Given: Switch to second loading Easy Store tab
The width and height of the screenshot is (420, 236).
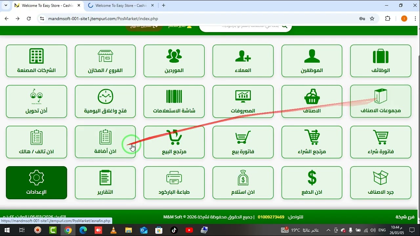Looking at the screenshot, I should (x=121, y=6).
